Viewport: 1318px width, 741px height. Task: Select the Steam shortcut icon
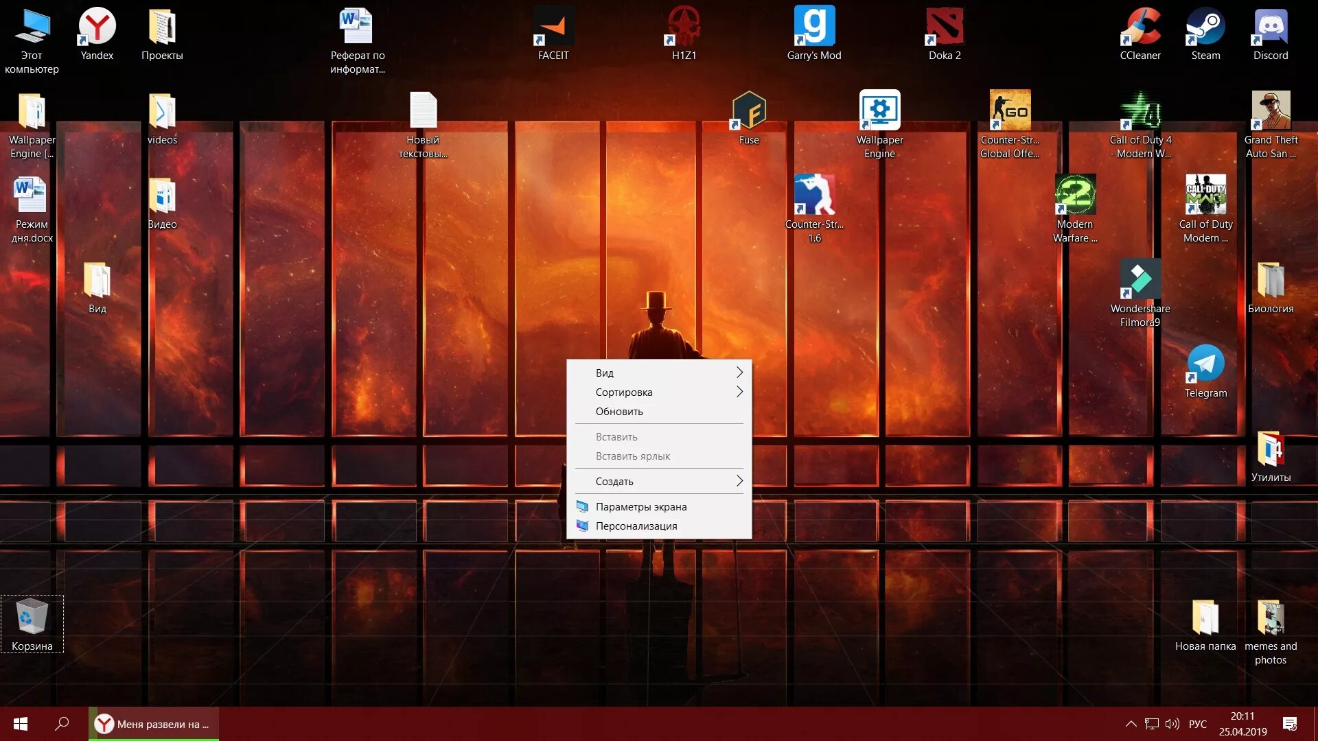[x=1205, y=34]
